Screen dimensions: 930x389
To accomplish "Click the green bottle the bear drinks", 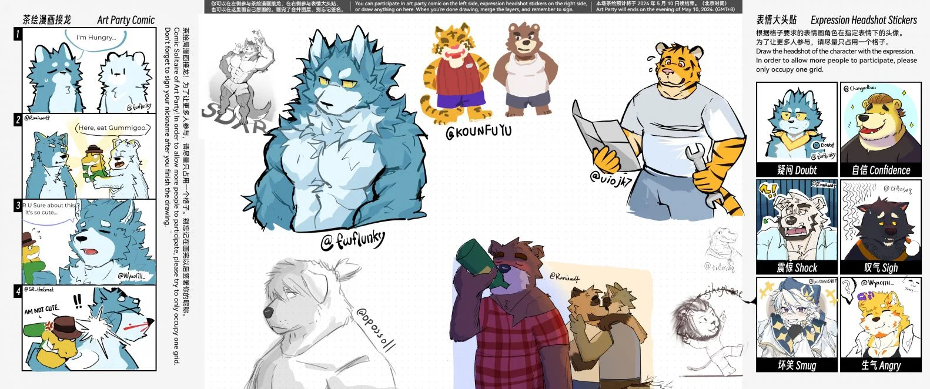I will point(482,263).
